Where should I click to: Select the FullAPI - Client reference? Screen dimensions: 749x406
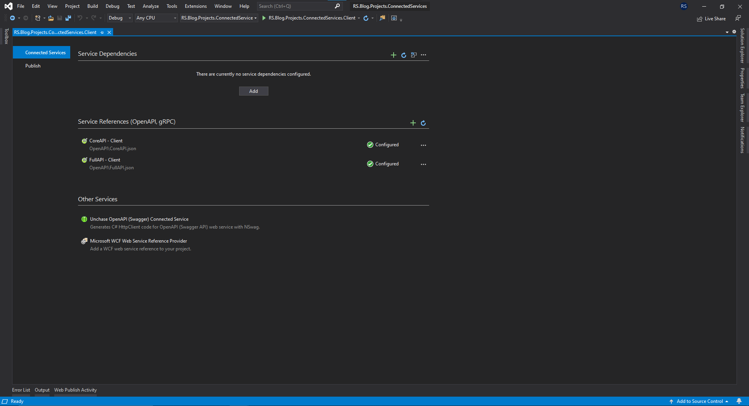tap(105, 160)
